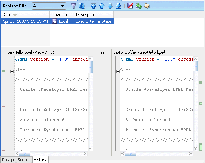
Task: Click the green change marker in left margin
Action: pyautogui.click(x=3, y=71)
